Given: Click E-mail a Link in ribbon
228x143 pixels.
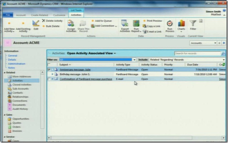Looking at the screenshot, I should tap(152, 31).
